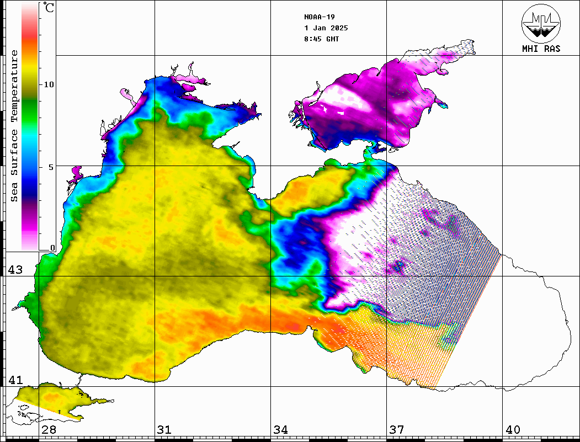Screen dimensions: 580x442
Task: Click the "MHI RAS" caption text
Action: coord(541,49)
